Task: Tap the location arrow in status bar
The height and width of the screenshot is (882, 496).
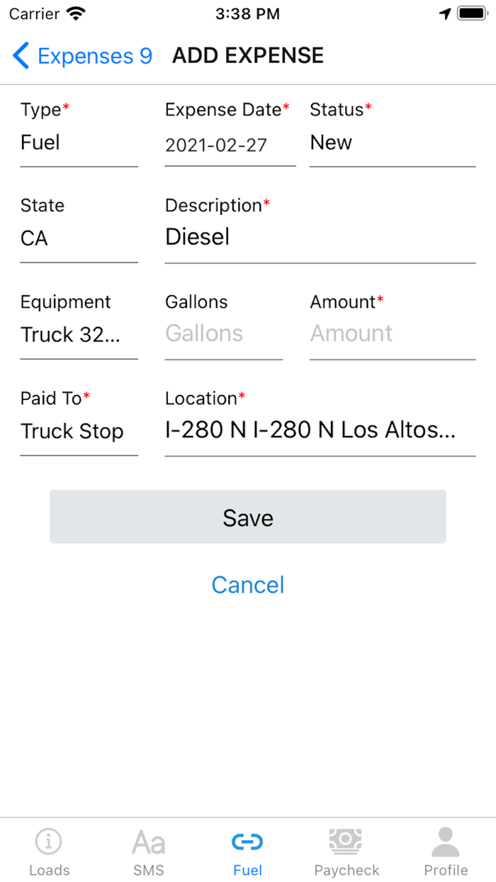Action: point(444,12)
